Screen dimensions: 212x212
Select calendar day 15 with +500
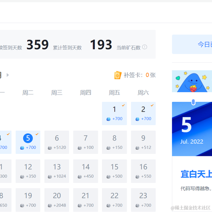point(114,171)
